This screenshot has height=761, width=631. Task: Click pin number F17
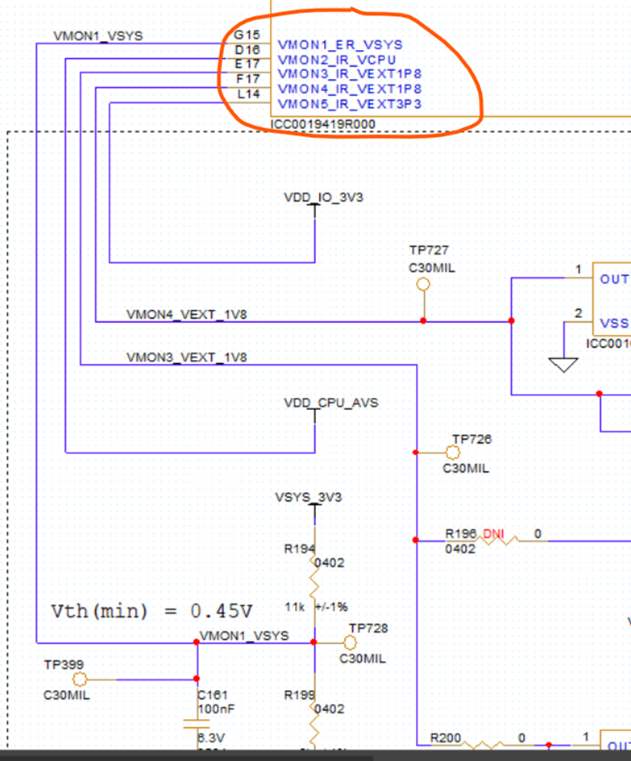tap(247, 79)
